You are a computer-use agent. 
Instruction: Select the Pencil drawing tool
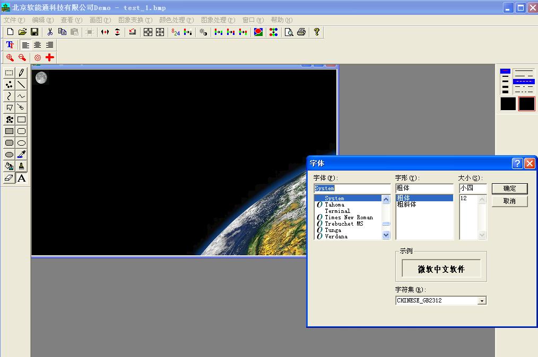pos(21,73)
